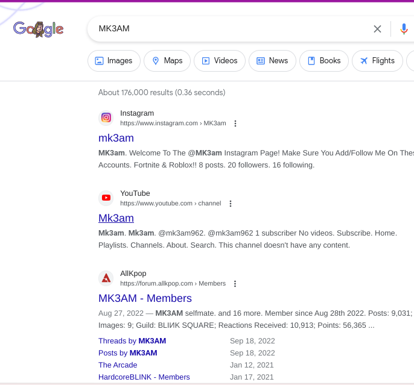The height and width of the screenshot is (385, 414).
Task: Click the Google doodle logo
Action: click(x=38, y=30)
